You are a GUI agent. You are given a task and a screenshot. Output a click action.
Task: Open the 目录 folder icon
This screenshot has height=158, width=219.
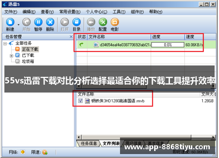77,22
